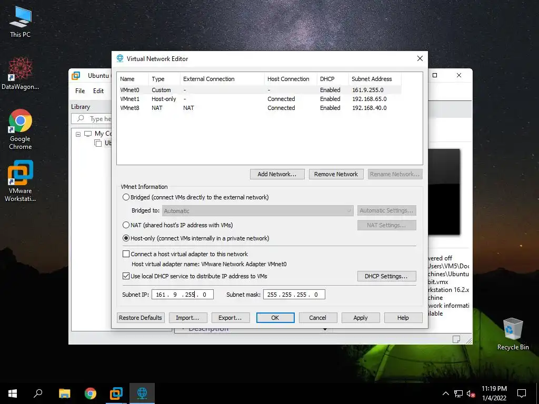Click the note icon in VMware status bar
539x404 pixels.
point(456,339)
